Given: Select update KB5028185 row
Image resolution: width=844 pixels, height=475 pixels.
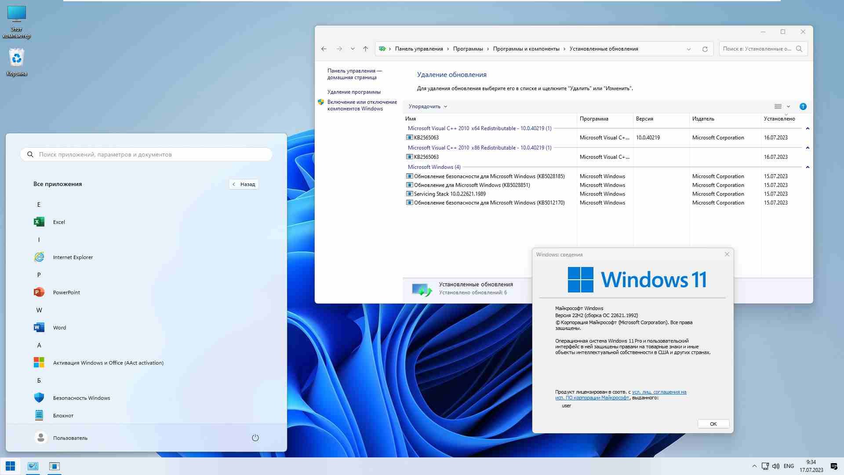Looking at the screenshot, I should [607, 176].
